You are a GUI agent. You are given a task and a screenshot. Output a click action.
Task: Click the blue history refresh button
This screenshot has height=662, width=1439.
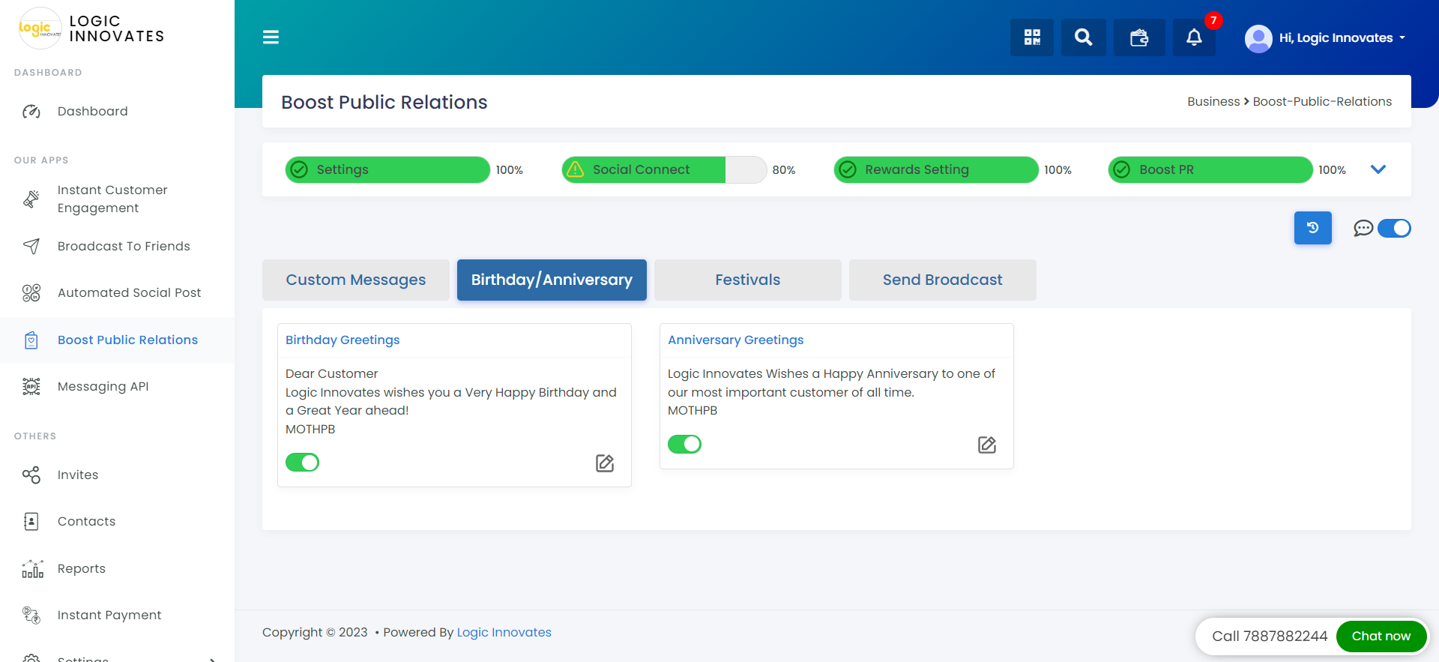pyautogui.click(x=1313, y=228)
